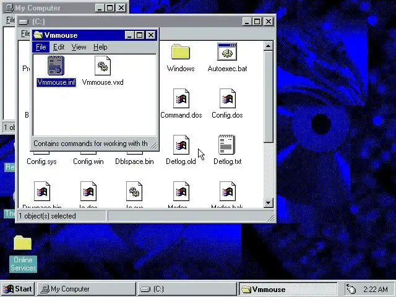Viewport: 396px width, 297px height.
Task: Click the Vmmouse.vxd file name label
Action: point(103,82)
